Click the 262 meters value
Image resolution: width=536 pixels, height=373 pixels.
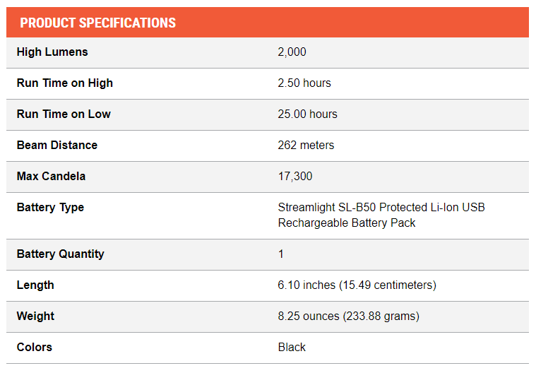pyautogui.click(x=306, y=146)
